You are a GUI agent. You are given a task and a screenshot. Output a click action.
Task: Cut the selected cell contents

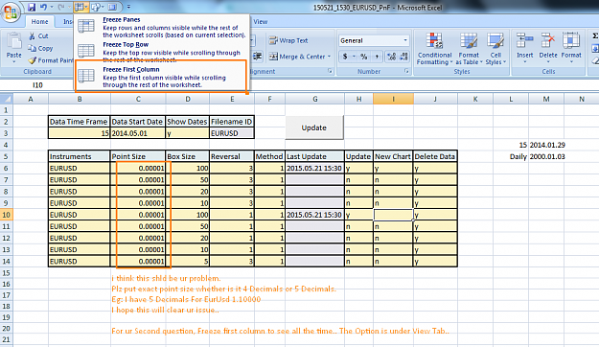[x=38, y=35]
